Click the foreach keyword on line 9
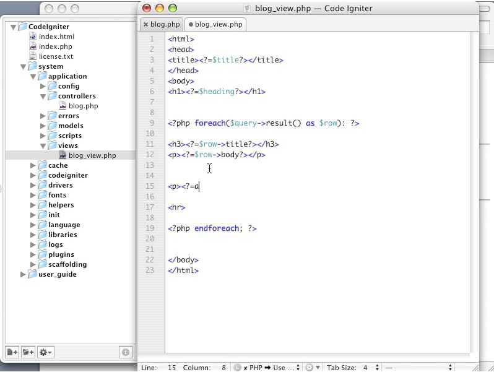Viewport: 494px width, 372px height. [x=210, y=123]
